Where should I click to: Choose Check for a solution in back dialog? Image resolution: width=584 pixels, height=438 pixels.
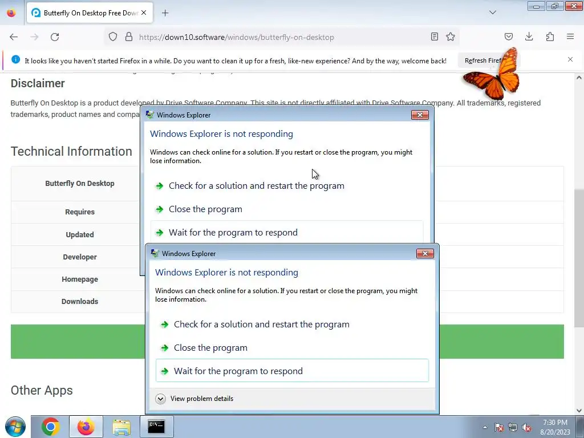click(x=287, y=186)
